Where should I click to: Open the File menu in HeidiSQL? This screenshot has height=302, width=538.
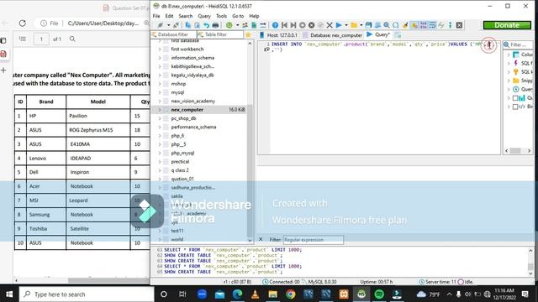coord(156,16)
